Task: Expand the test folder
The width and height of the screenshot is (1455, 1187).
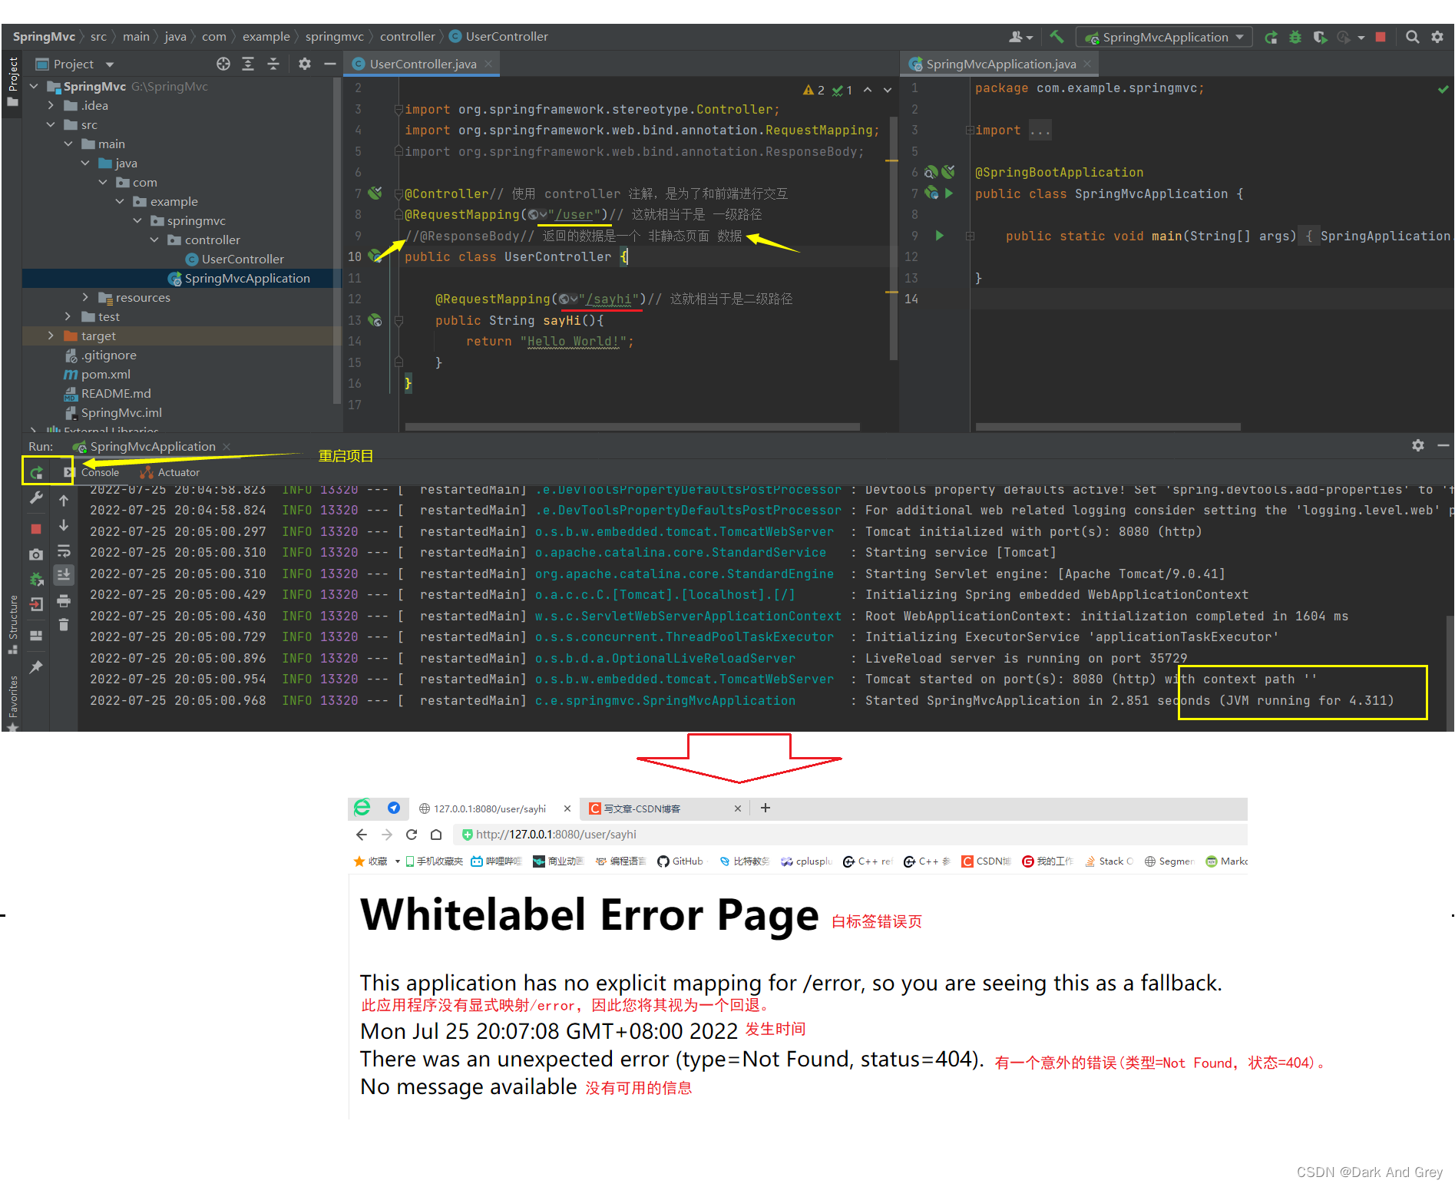Action: click(68, 316)
